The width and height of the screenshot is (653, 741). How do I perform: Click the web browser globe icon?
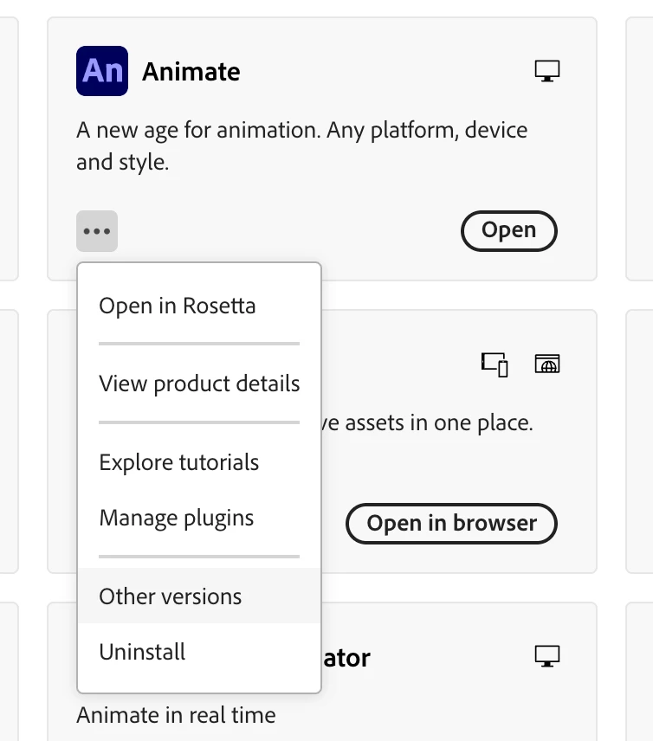click(x=547, y=364)
